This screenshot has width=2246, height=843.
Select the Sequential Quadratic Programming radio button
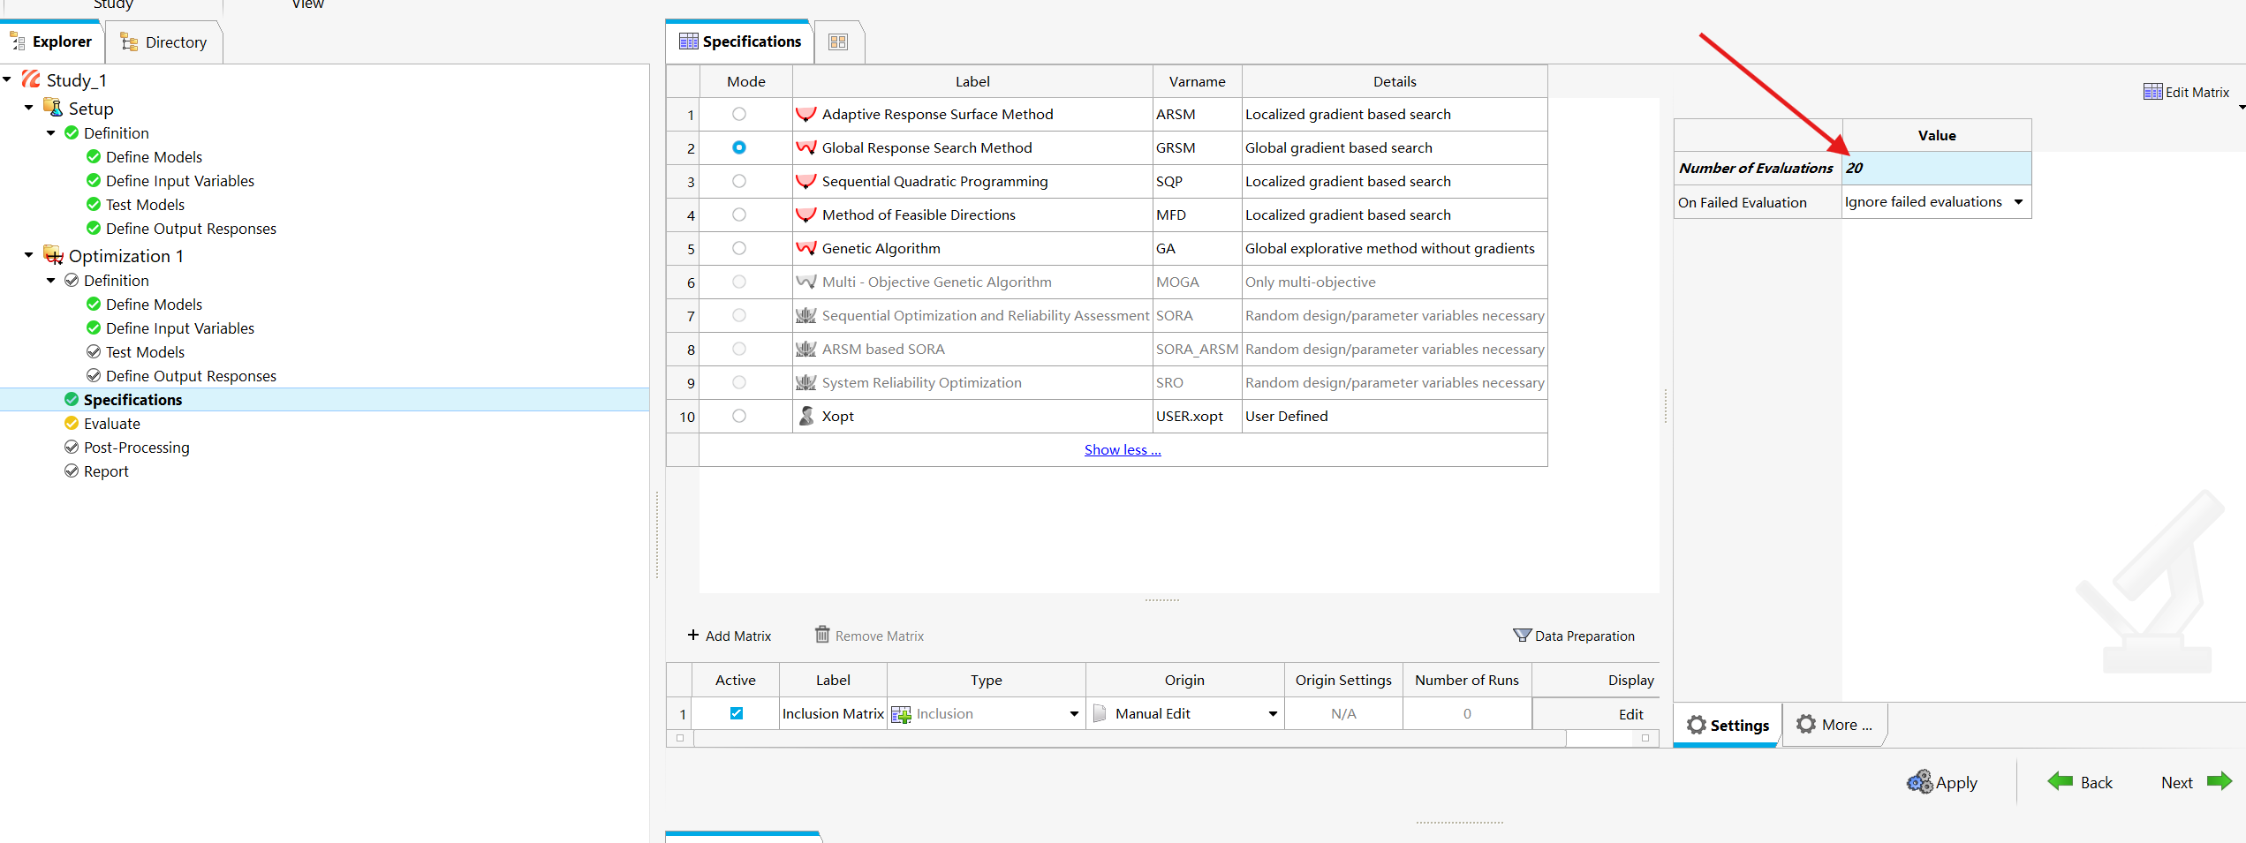tap(739, 181)
